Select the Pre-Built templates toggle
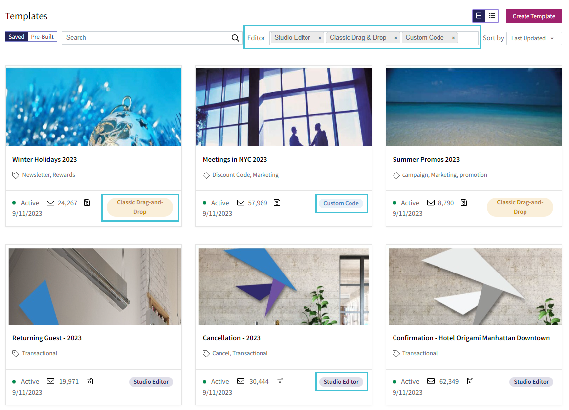 (x=43, y=37)
